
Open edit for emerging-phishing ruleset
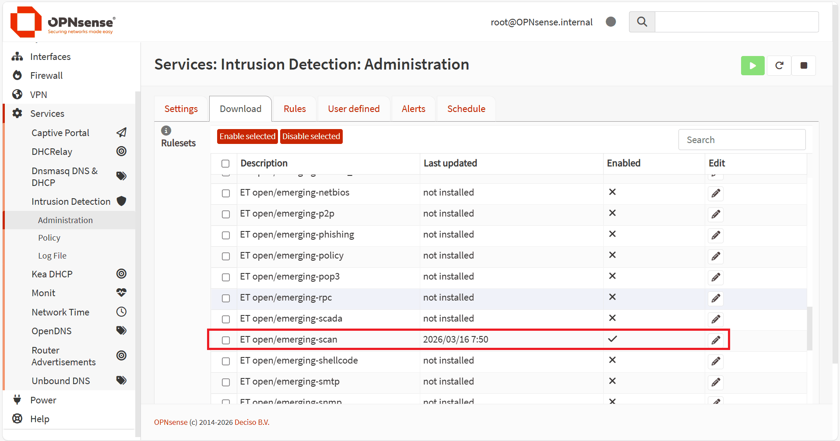(x=716, y=235)
